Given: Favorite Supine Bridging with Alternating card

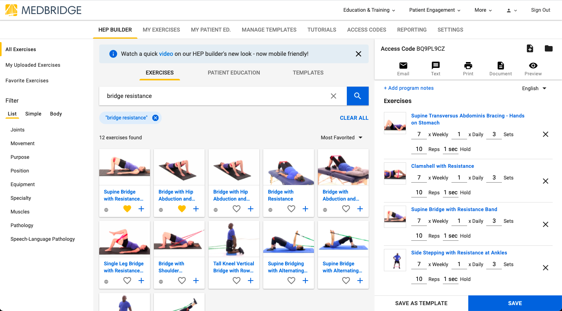Looking at the screenshot, I should coord(291,281).
